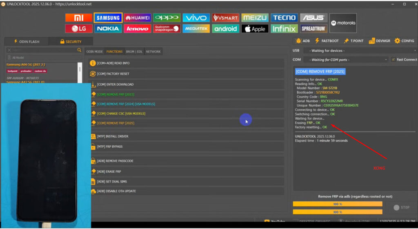Viewport: 418px width, 229px height.
Task: Open ADB tool with bug icon
Action: tap(302, 41)
